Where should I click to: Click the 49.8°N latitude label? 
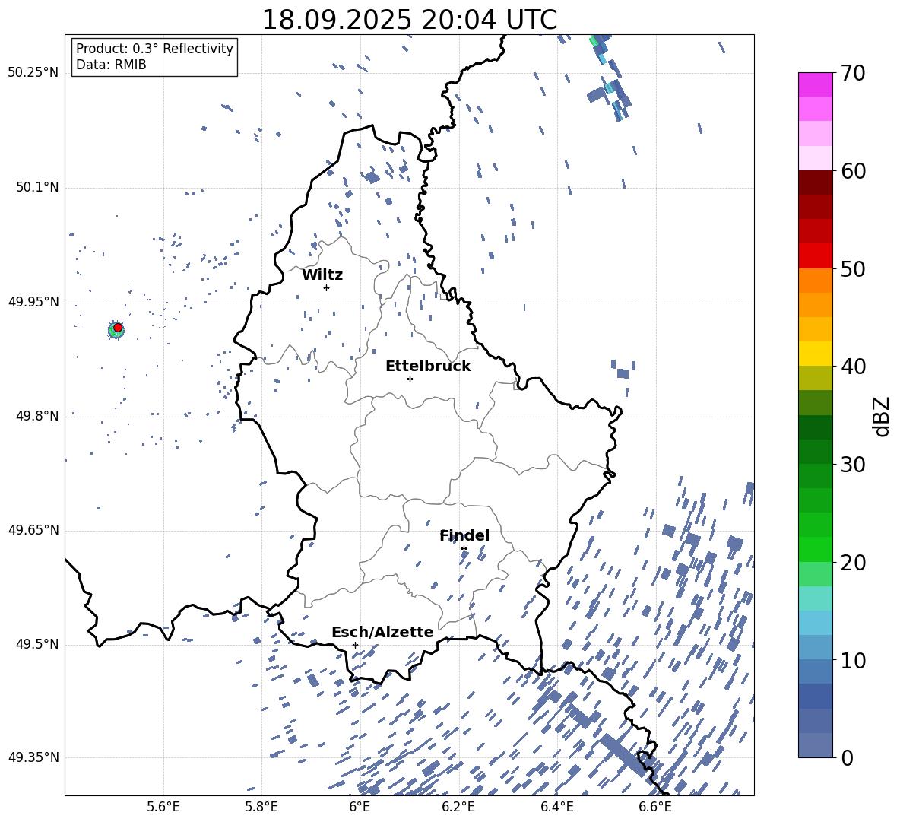37,416
